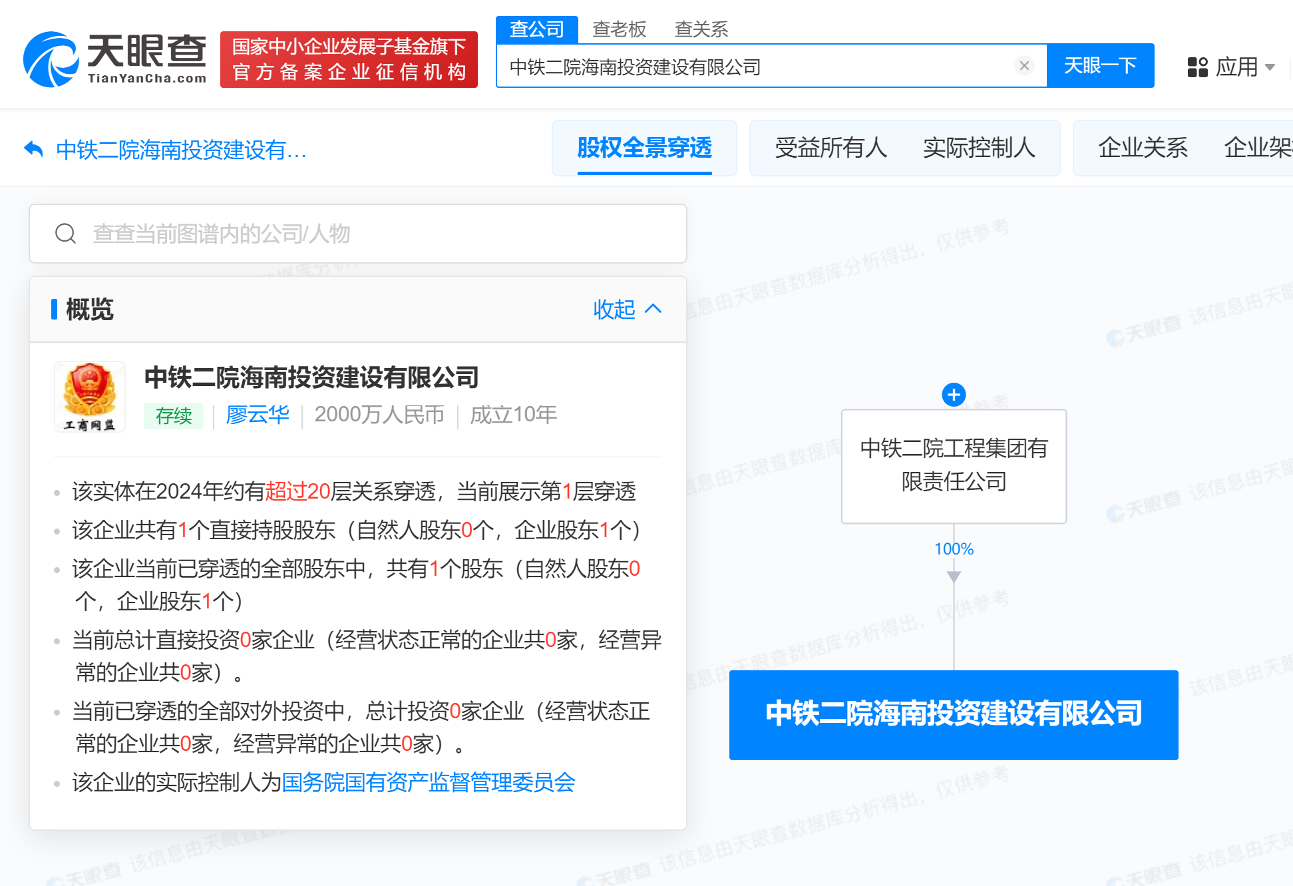Collapse the 概览 panel via 收起

click(627, 310)
